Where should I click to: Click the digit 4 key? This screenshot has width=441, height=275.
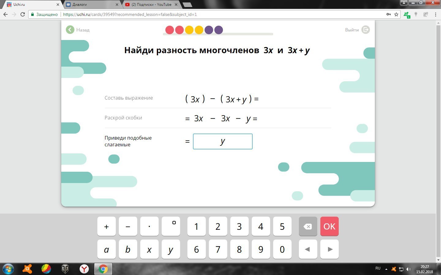261,226
